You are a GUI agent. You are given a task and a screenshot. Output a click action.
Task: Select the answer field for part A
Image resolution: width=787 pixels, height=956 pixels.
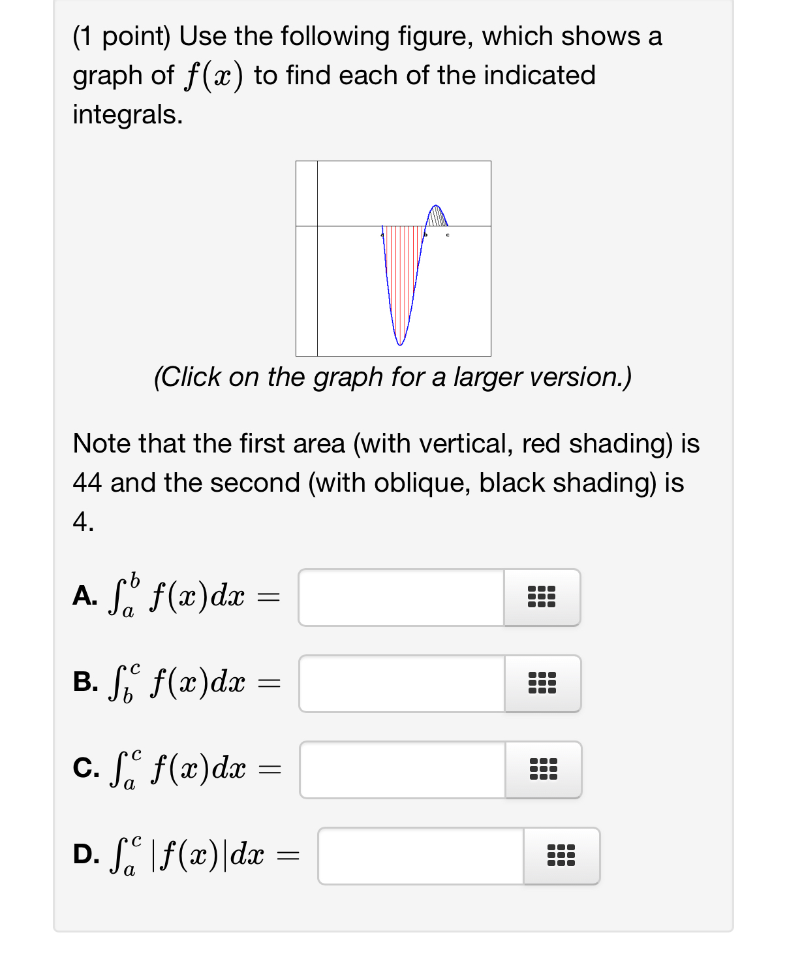point(401,598)
